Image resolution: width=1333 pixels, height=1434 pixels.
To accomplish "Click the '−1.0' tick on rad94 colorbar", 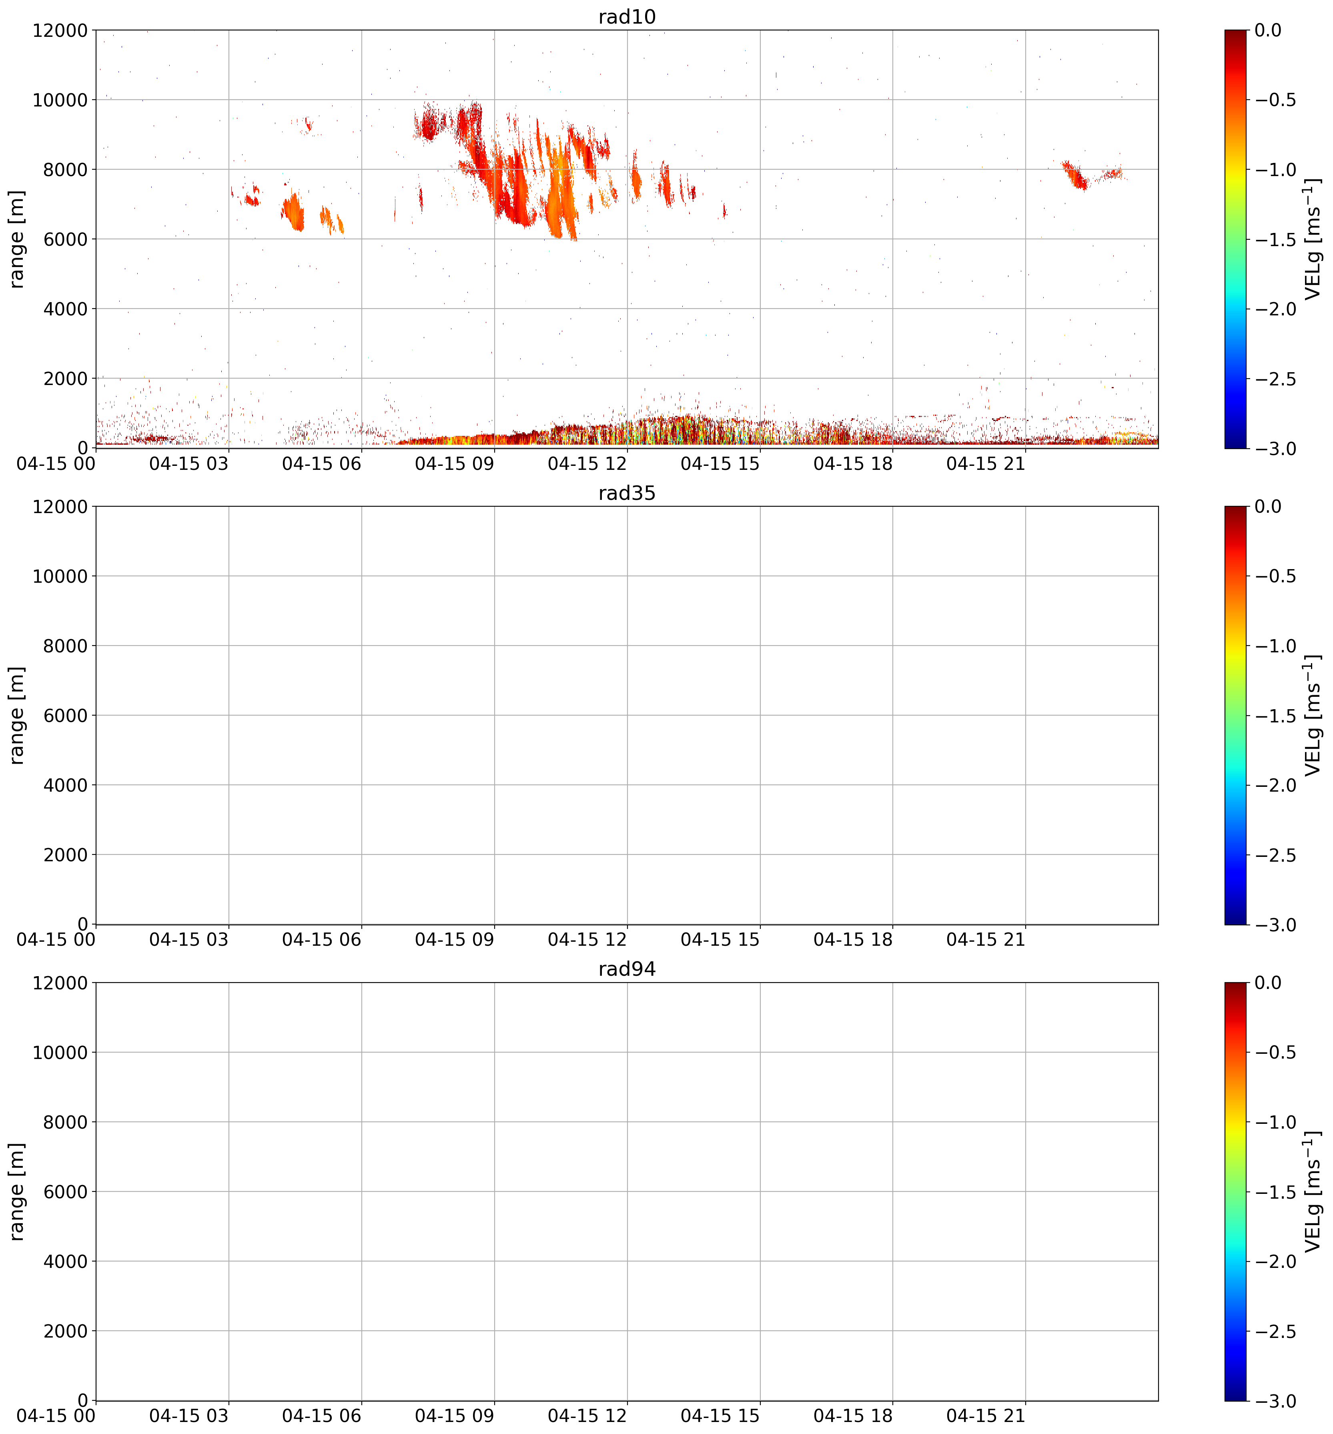I will tap(1275, 1122).
